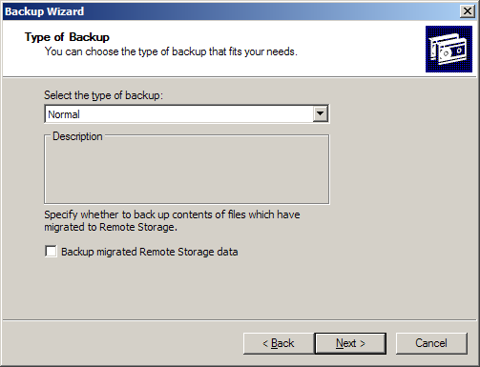Image resolution: width=480 pixels, height=367 pixels.
Task: Click the 'migrated to Remote Storage' text line
Action: click(111, 227)
